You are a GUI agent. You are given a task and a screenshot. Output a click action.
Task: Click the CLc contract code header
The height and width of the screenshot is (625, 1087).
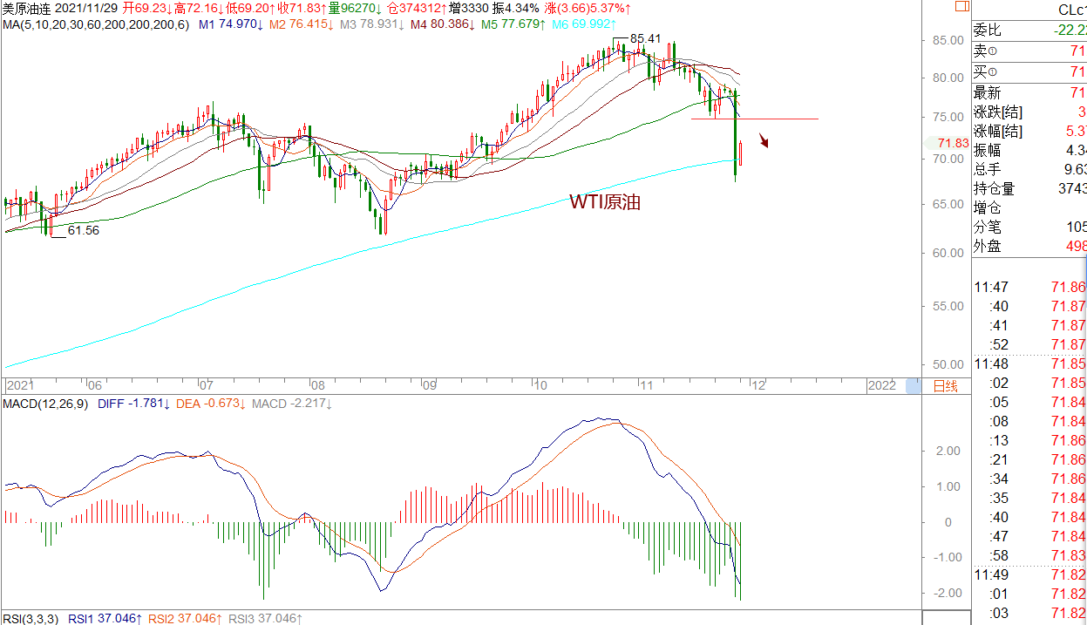point(1071,10)
